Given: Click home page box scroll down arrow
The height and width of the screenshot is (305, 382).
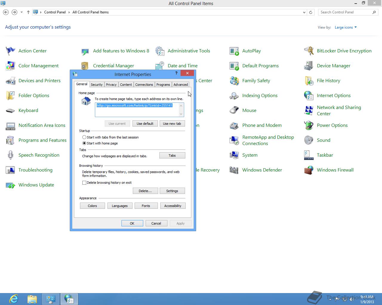Looking at the screenshot, I should [x=181, y=114].
